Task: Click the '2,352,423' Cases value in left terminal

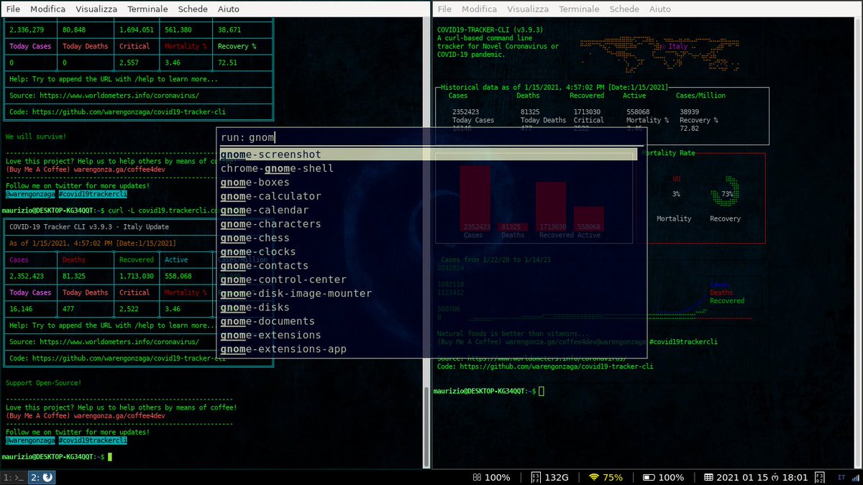Action: pyautogui.click(x=27, y=276)
